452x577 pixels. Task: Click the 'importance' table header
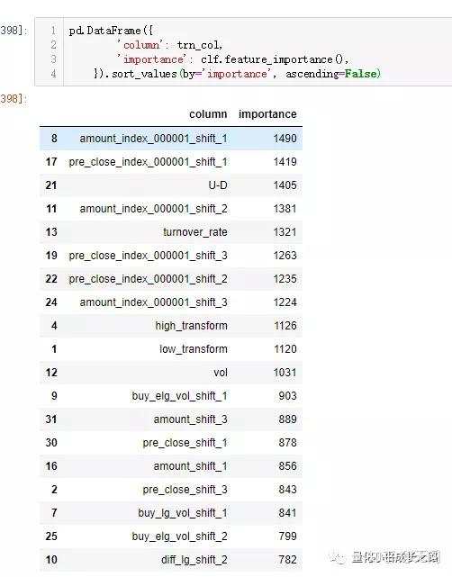pyautogui.click(x=267, y=114)
